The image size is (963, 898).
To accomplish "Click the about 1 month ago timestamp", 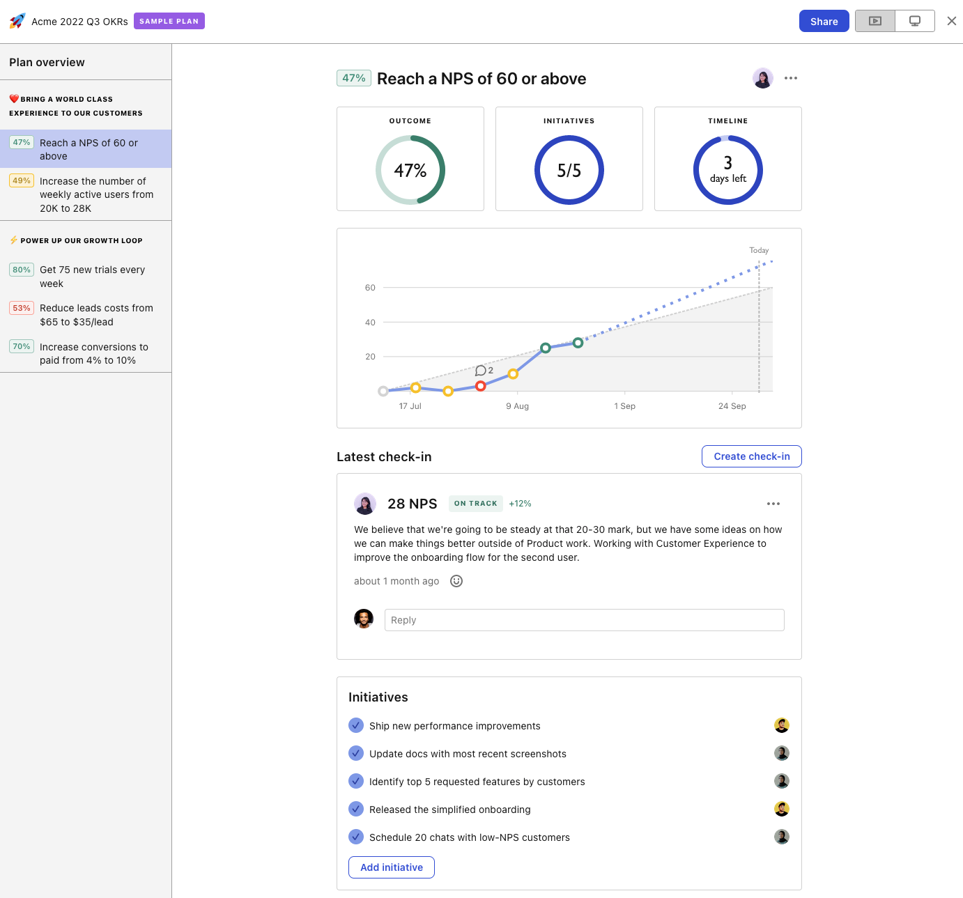I will pos(396,581).
